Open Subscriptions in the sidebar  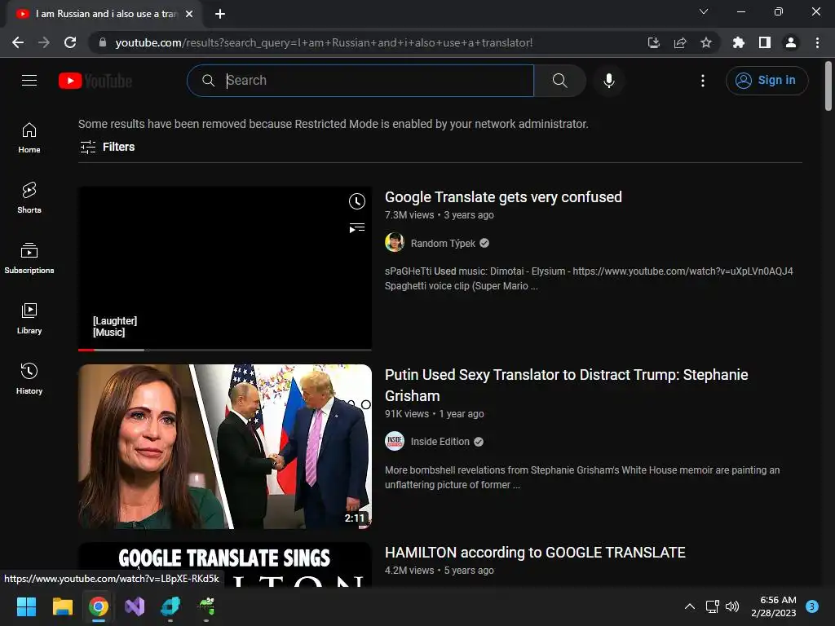coord(29,258)
